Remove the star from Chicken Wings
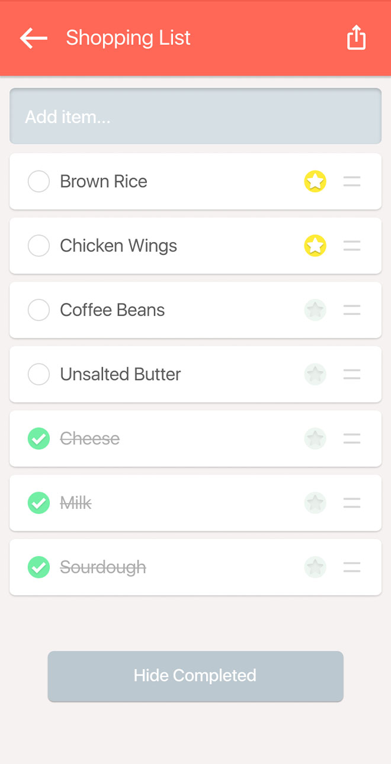The image size is (391, 764). pos(315,246)
